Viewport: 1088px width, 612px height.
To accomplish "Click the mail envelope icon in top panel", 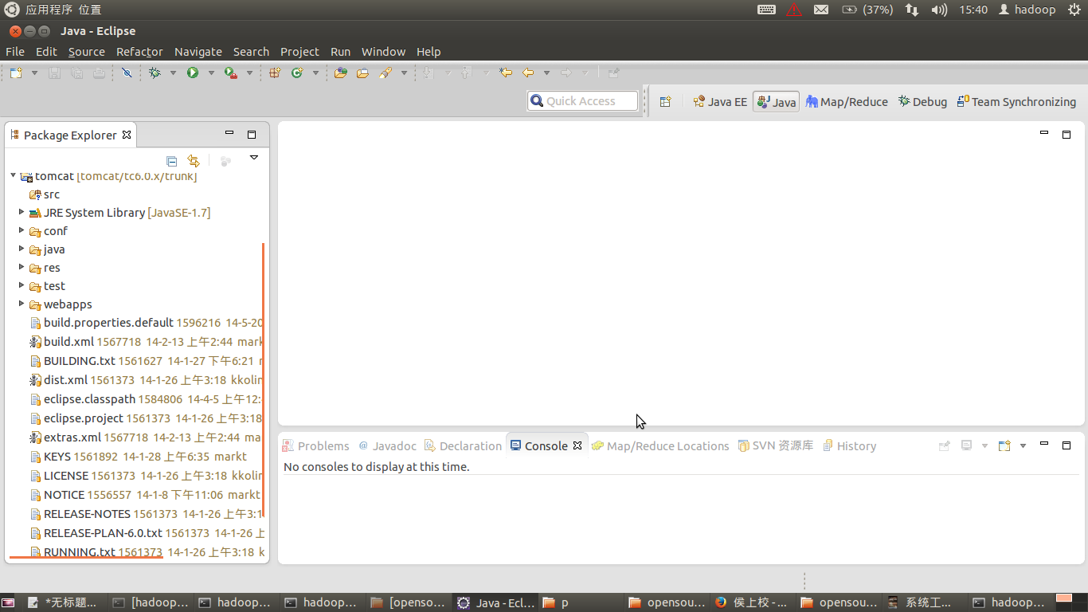I will [x=821, y=10].
